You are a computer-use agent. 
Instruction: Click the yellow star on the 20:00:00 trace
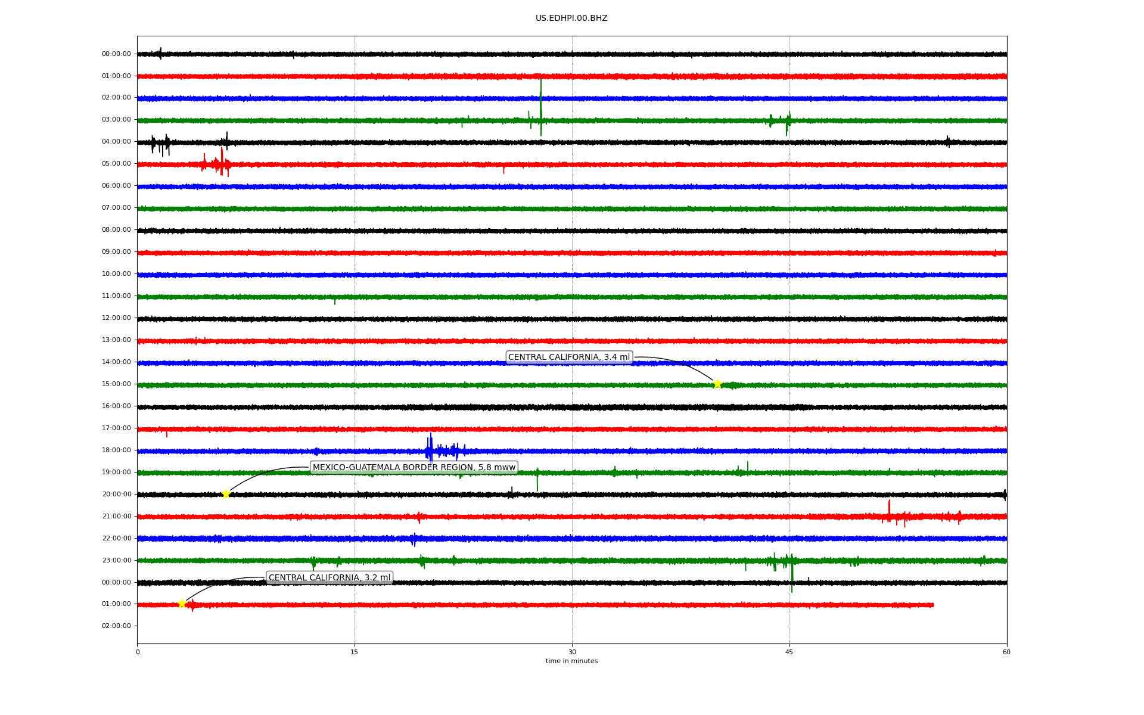[x=226, y=494]
